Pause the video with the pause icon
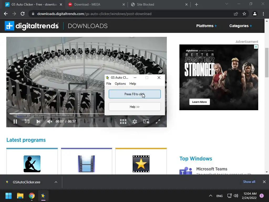The image size is (269, 202). pyautogui.click(x=15, y=122)
